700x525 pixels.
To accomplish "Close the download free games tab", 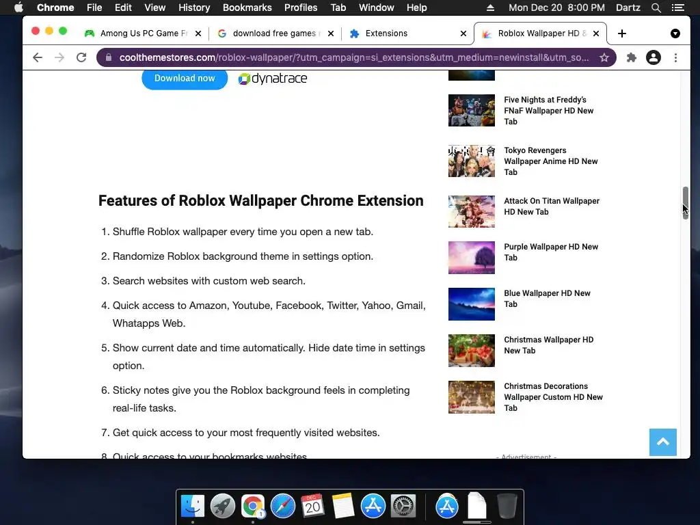I will click(331, 33).
